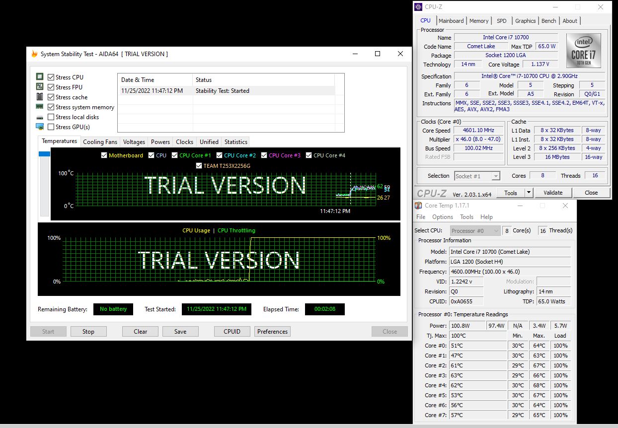Open the Options menu in Core Temp

(x=442, y=217)
